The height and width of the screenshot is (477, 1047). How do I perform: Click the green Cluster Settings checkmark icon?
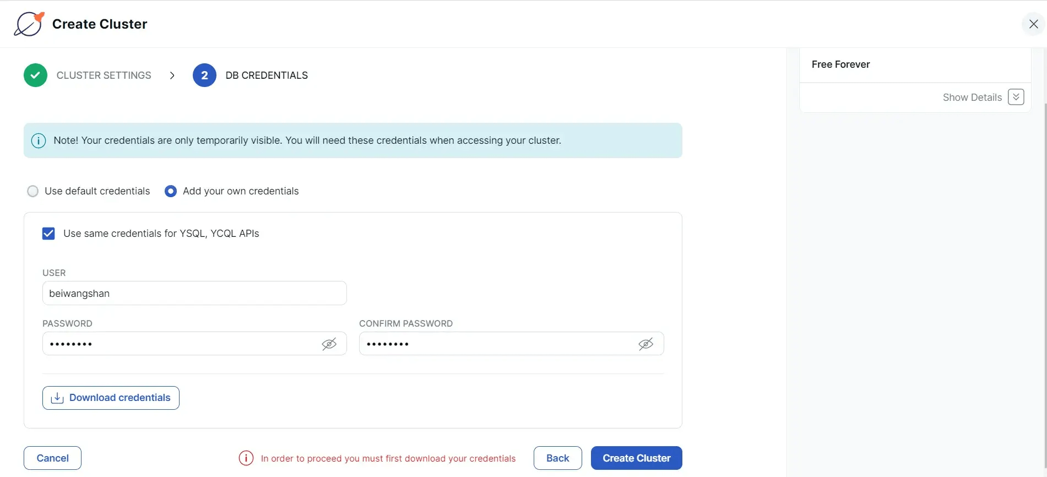tap(35, 75)
